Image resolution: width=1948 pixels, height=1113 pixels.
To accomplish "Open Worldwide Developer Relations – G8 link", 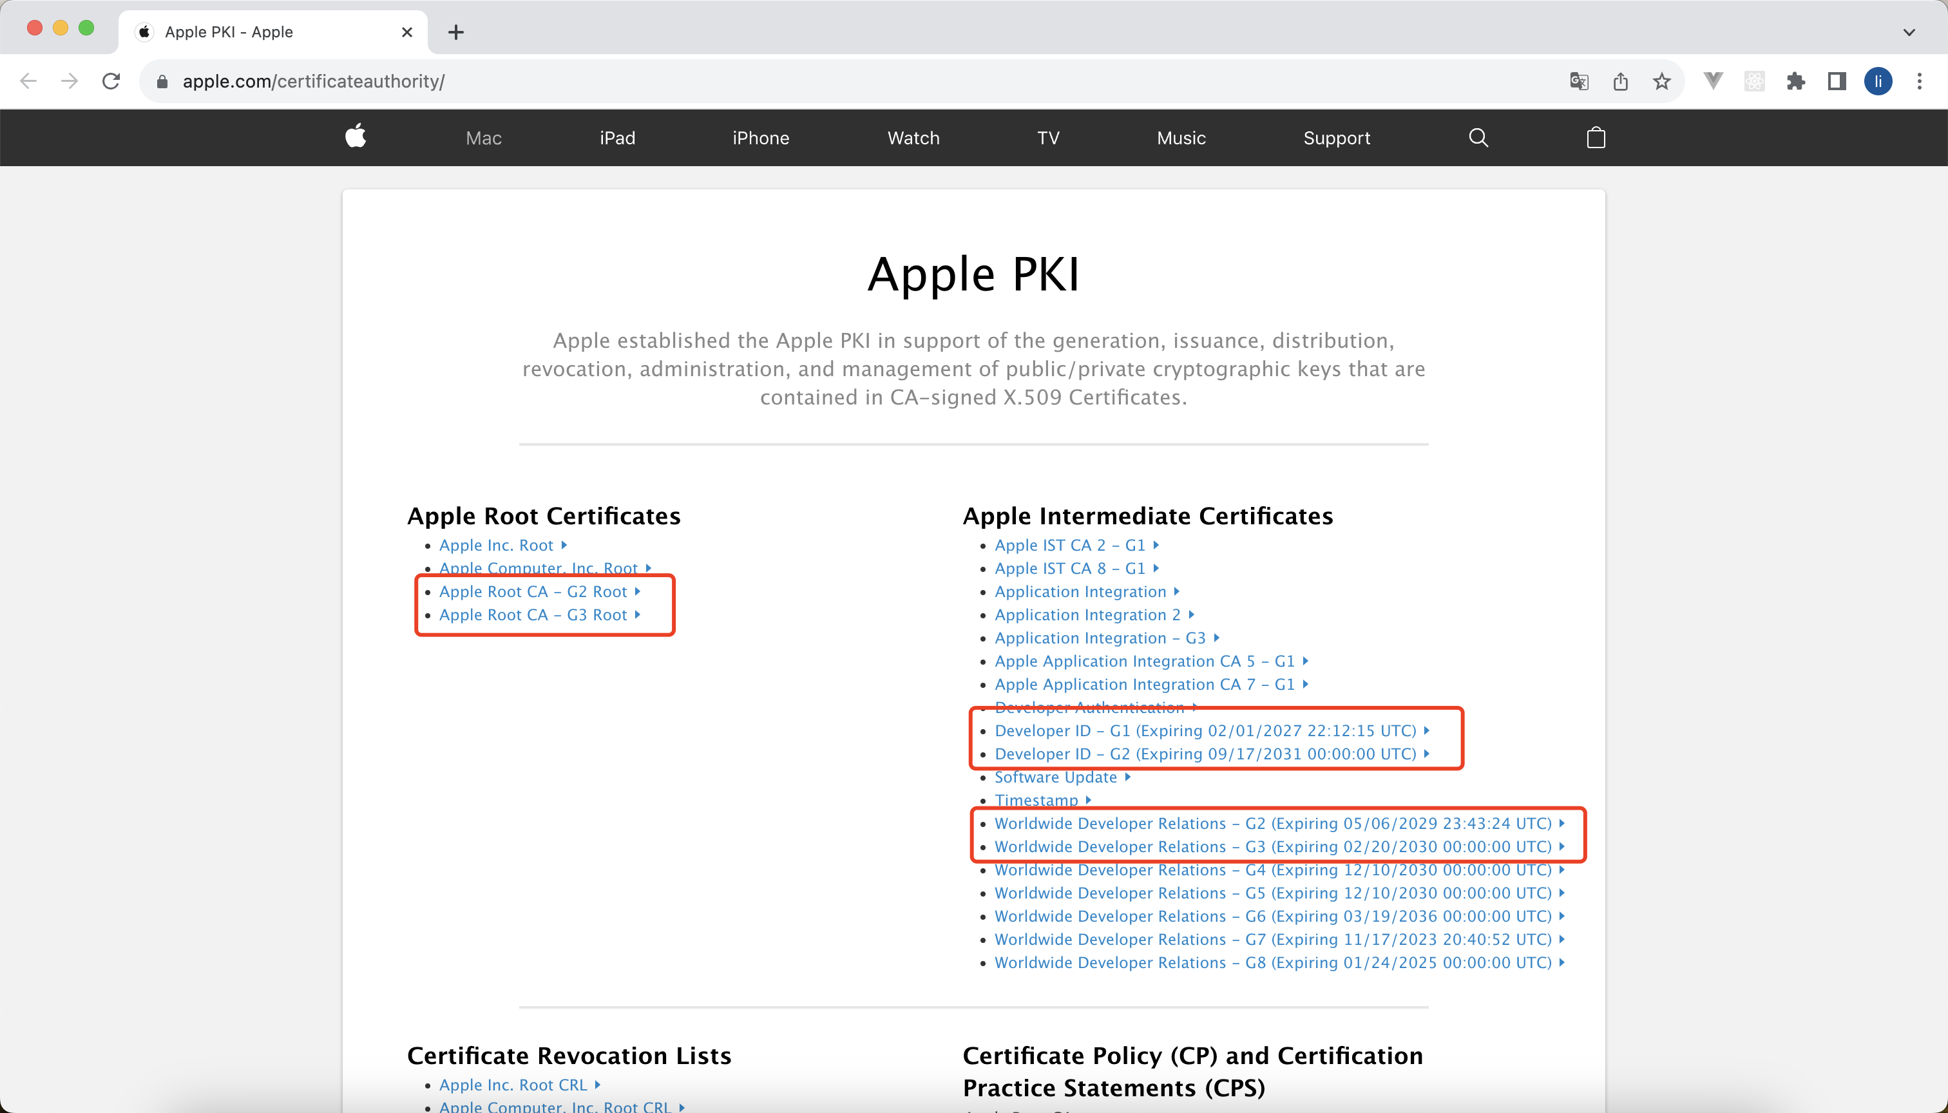I will (x=1279, y=962).
